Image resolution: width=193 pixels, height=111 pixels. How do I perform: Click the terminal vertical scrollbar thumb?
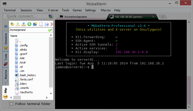[189, 91]
